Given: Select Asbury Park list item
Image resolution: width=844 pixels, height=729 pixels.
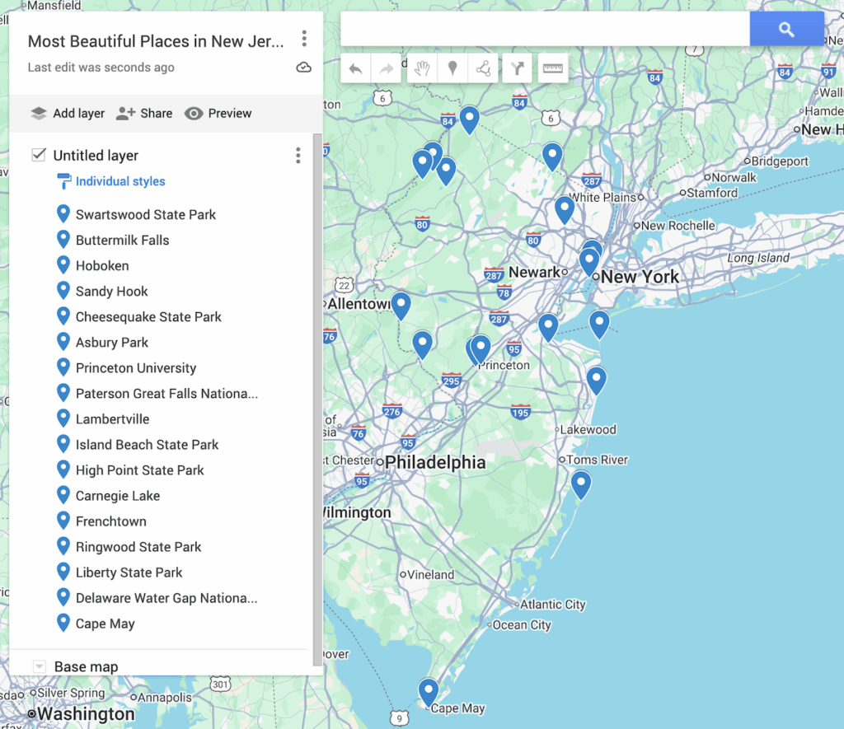Looking at the screenshot, I should coord(111,342).
